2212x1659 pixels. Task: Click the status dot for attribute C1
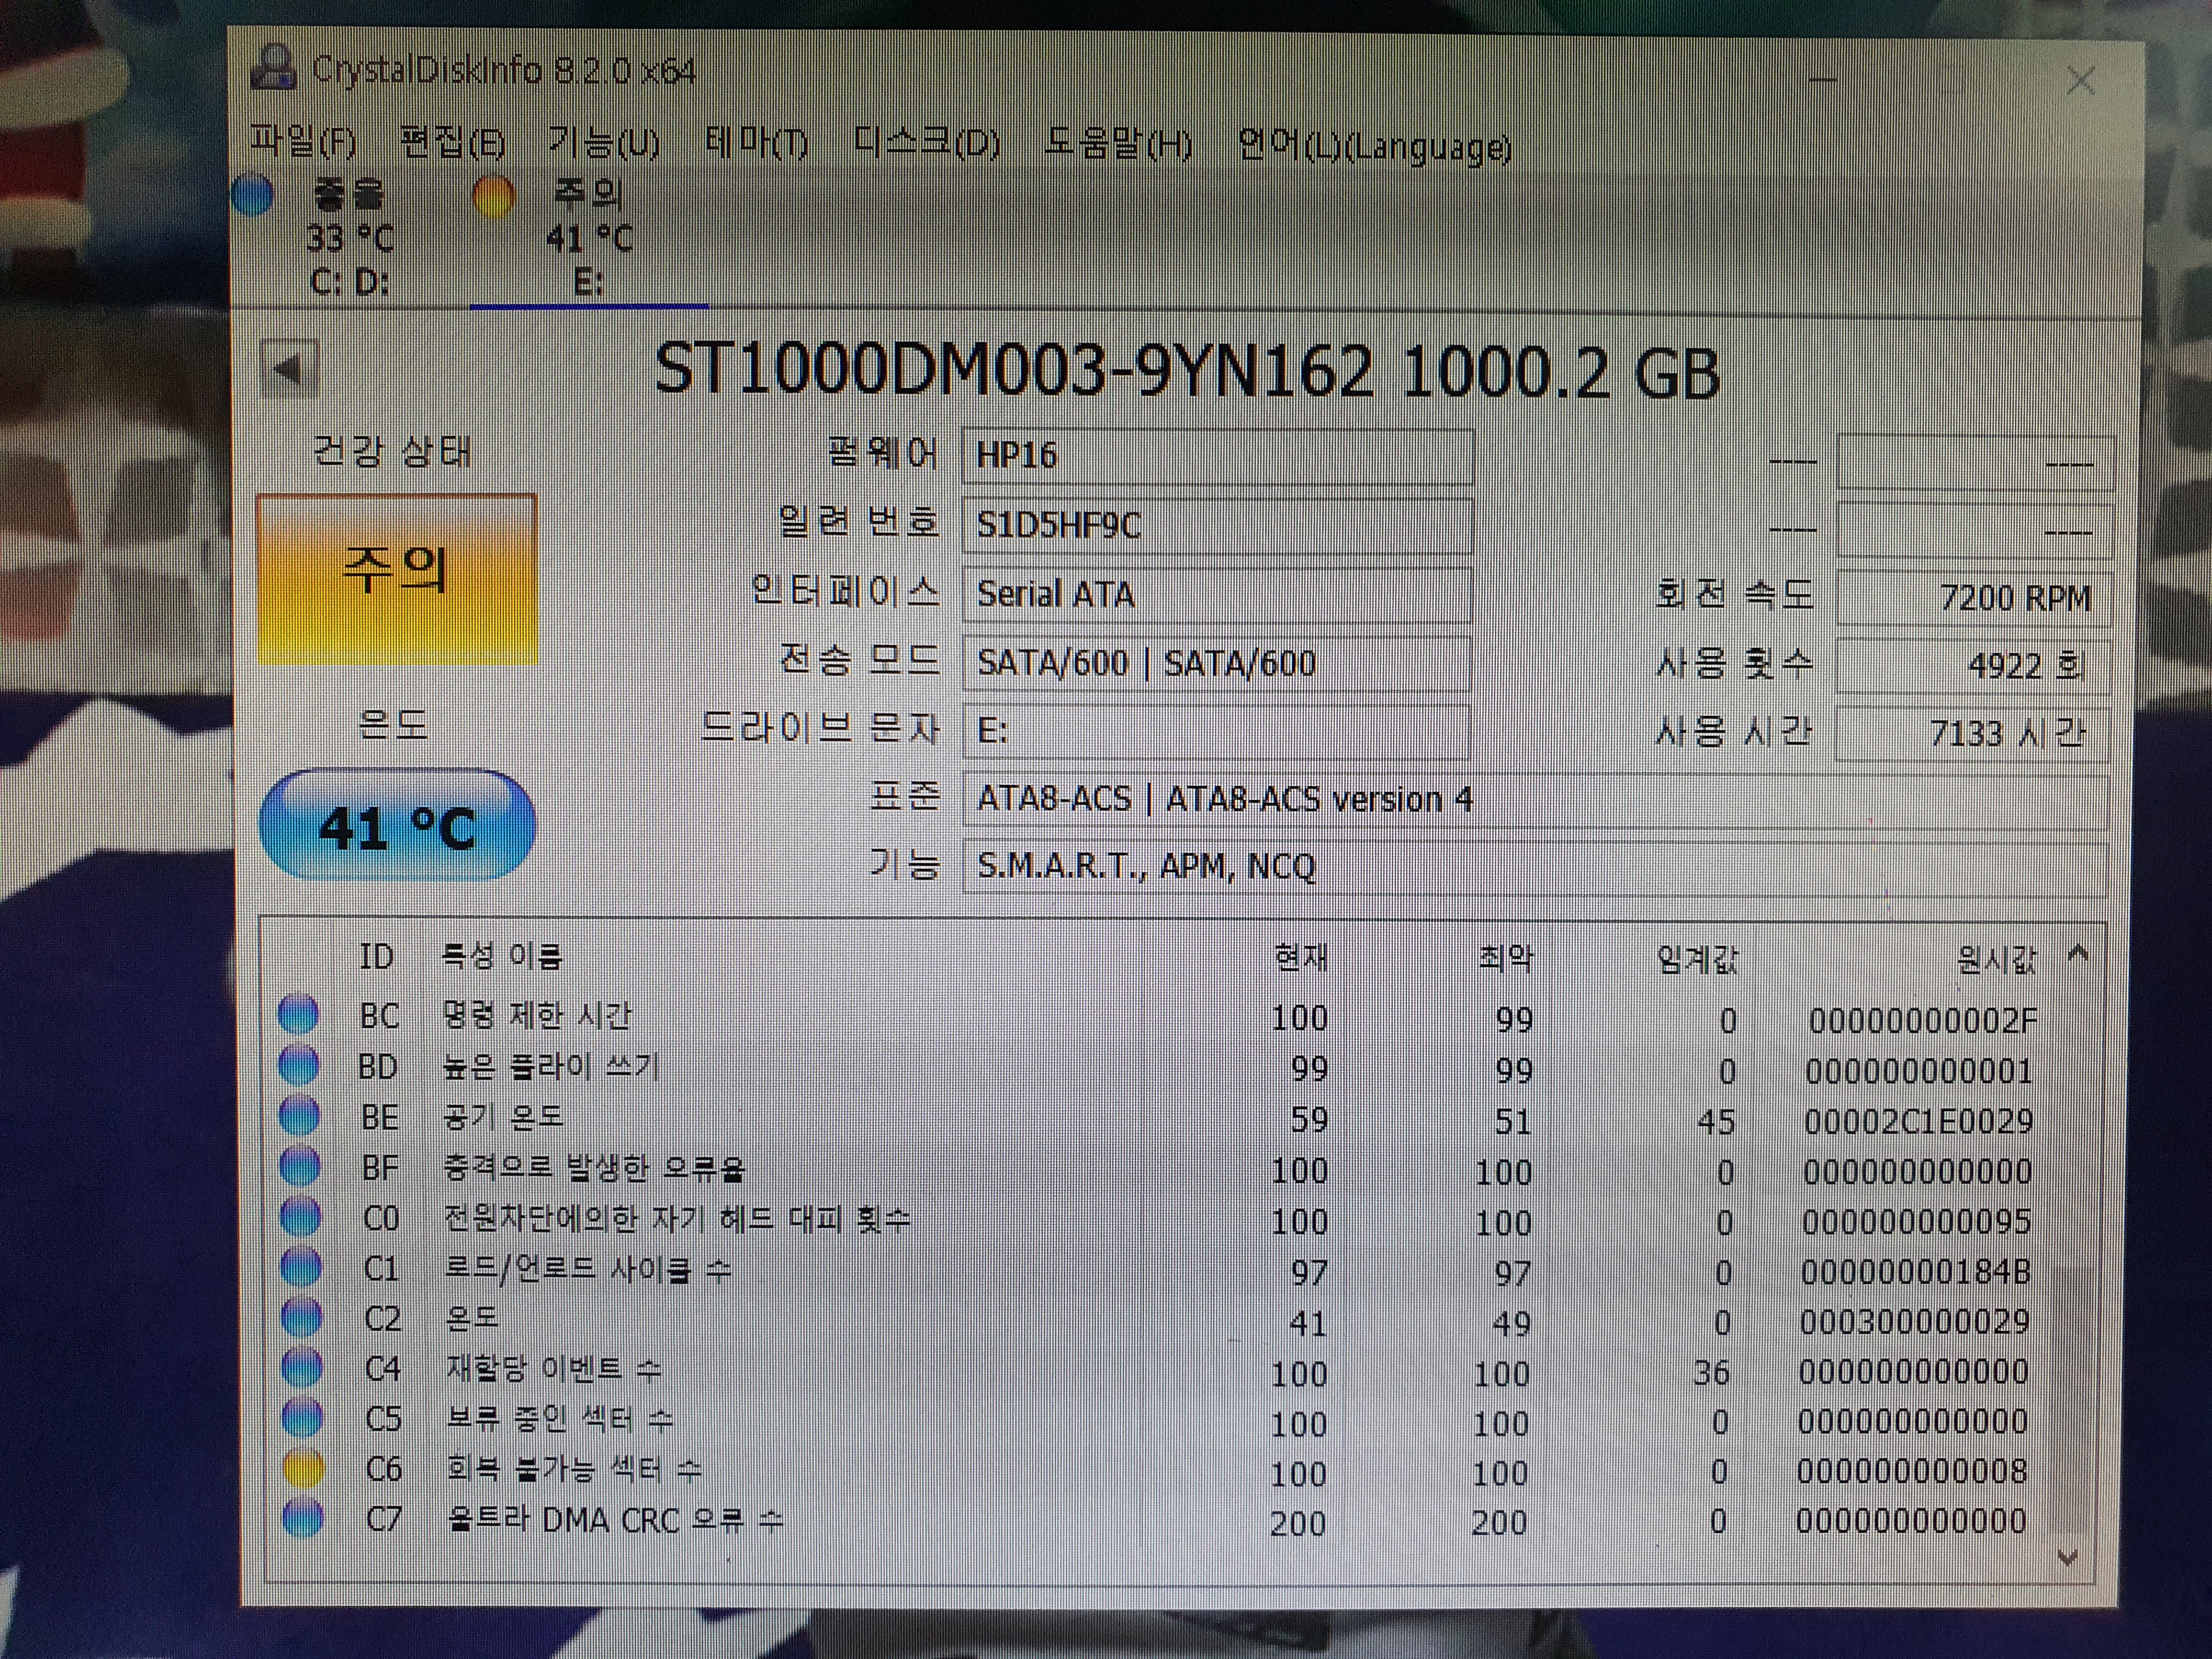point(301,1266)
